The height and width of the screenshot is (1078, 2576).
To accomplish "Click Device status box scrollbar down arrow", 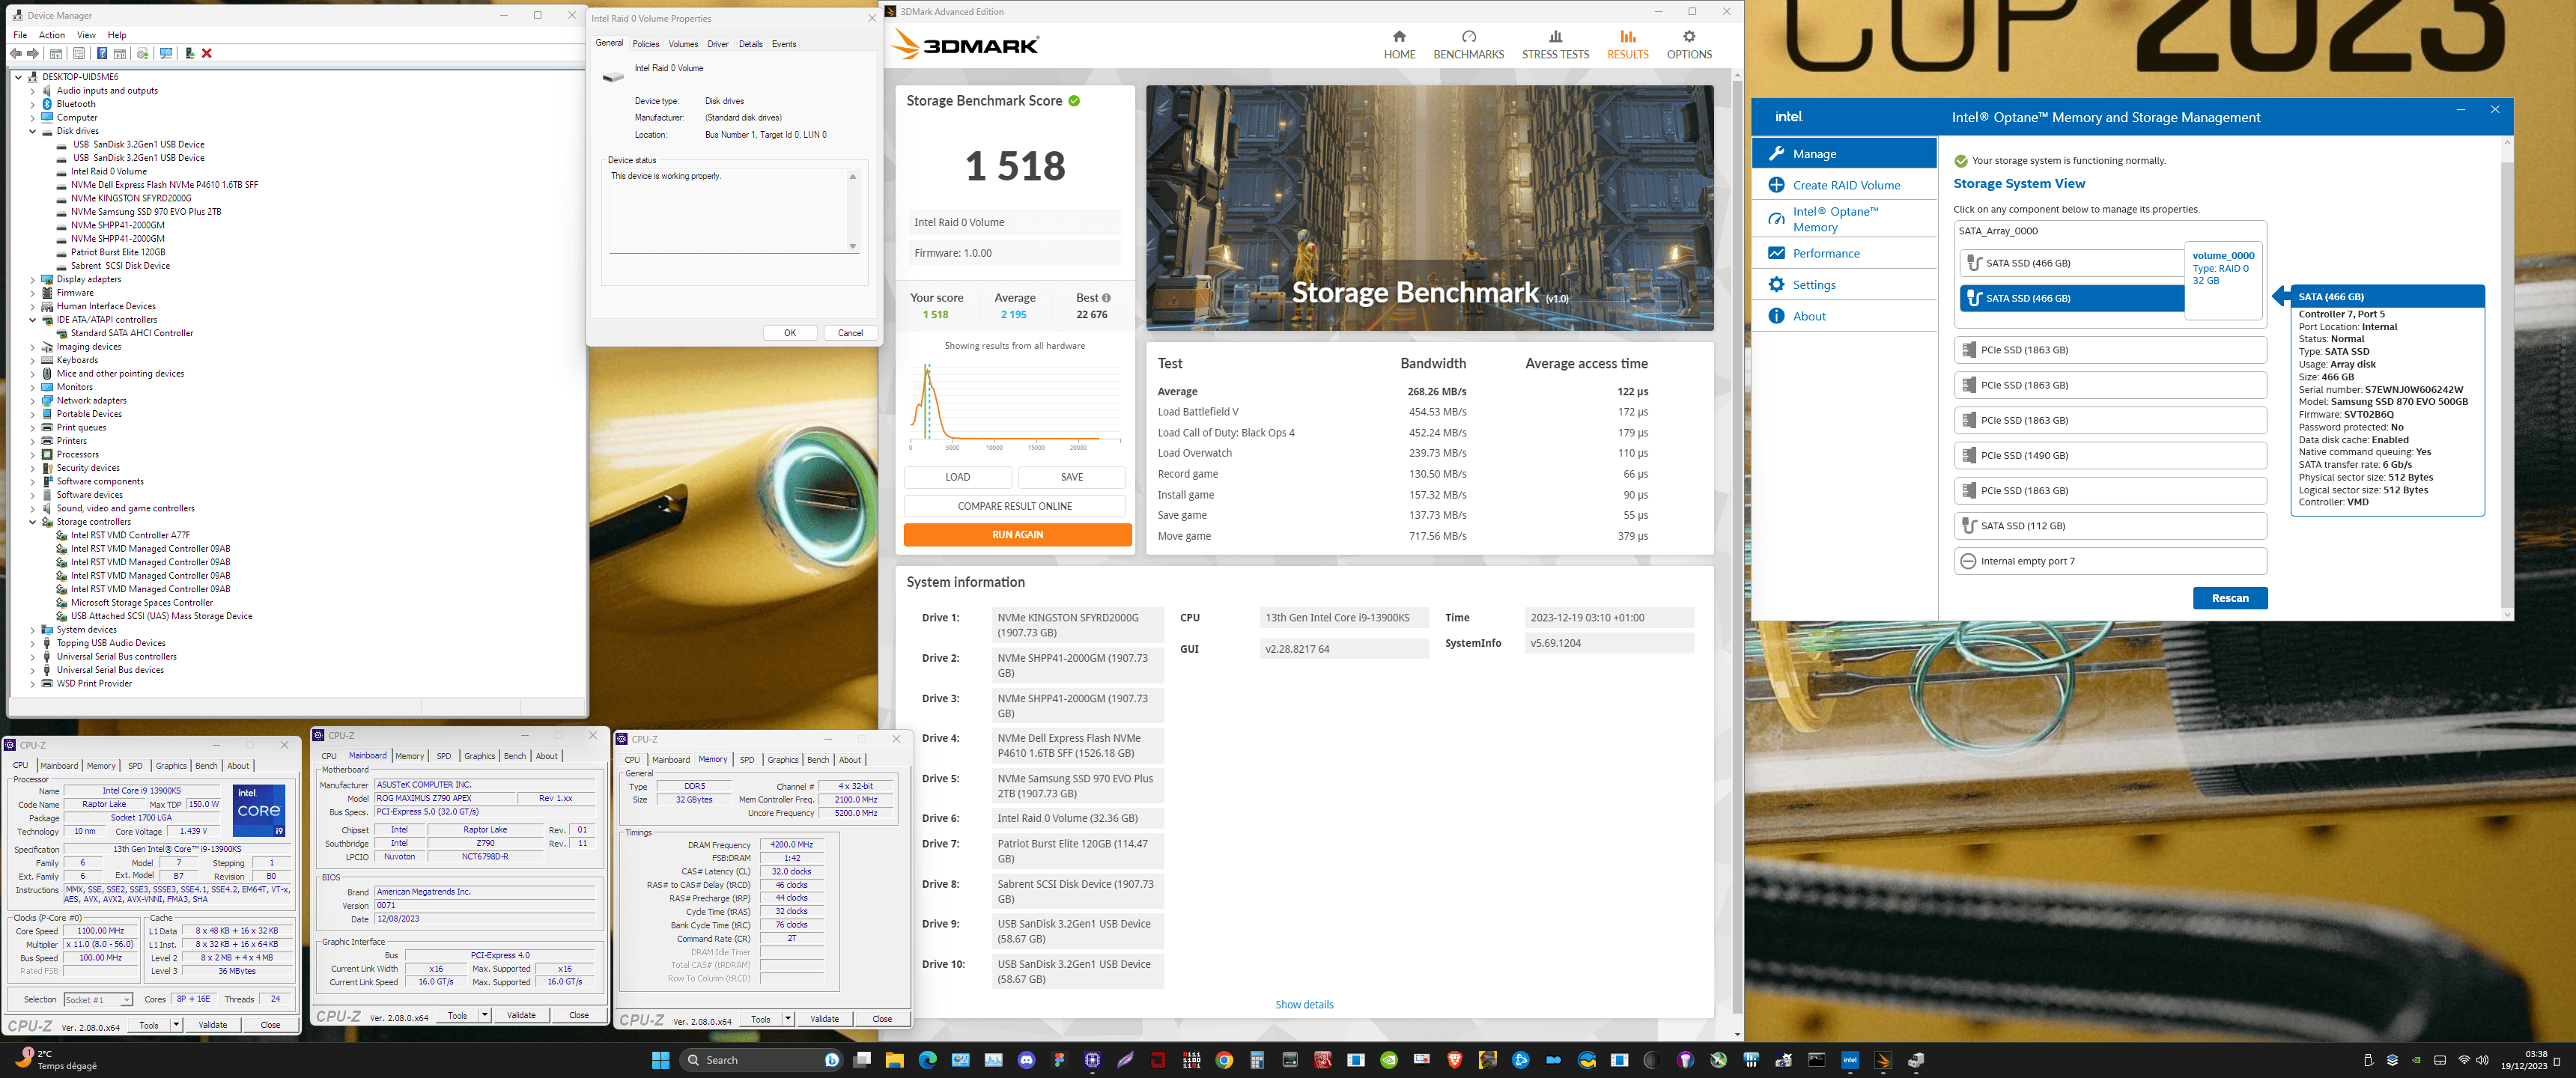I will point(853,246).
